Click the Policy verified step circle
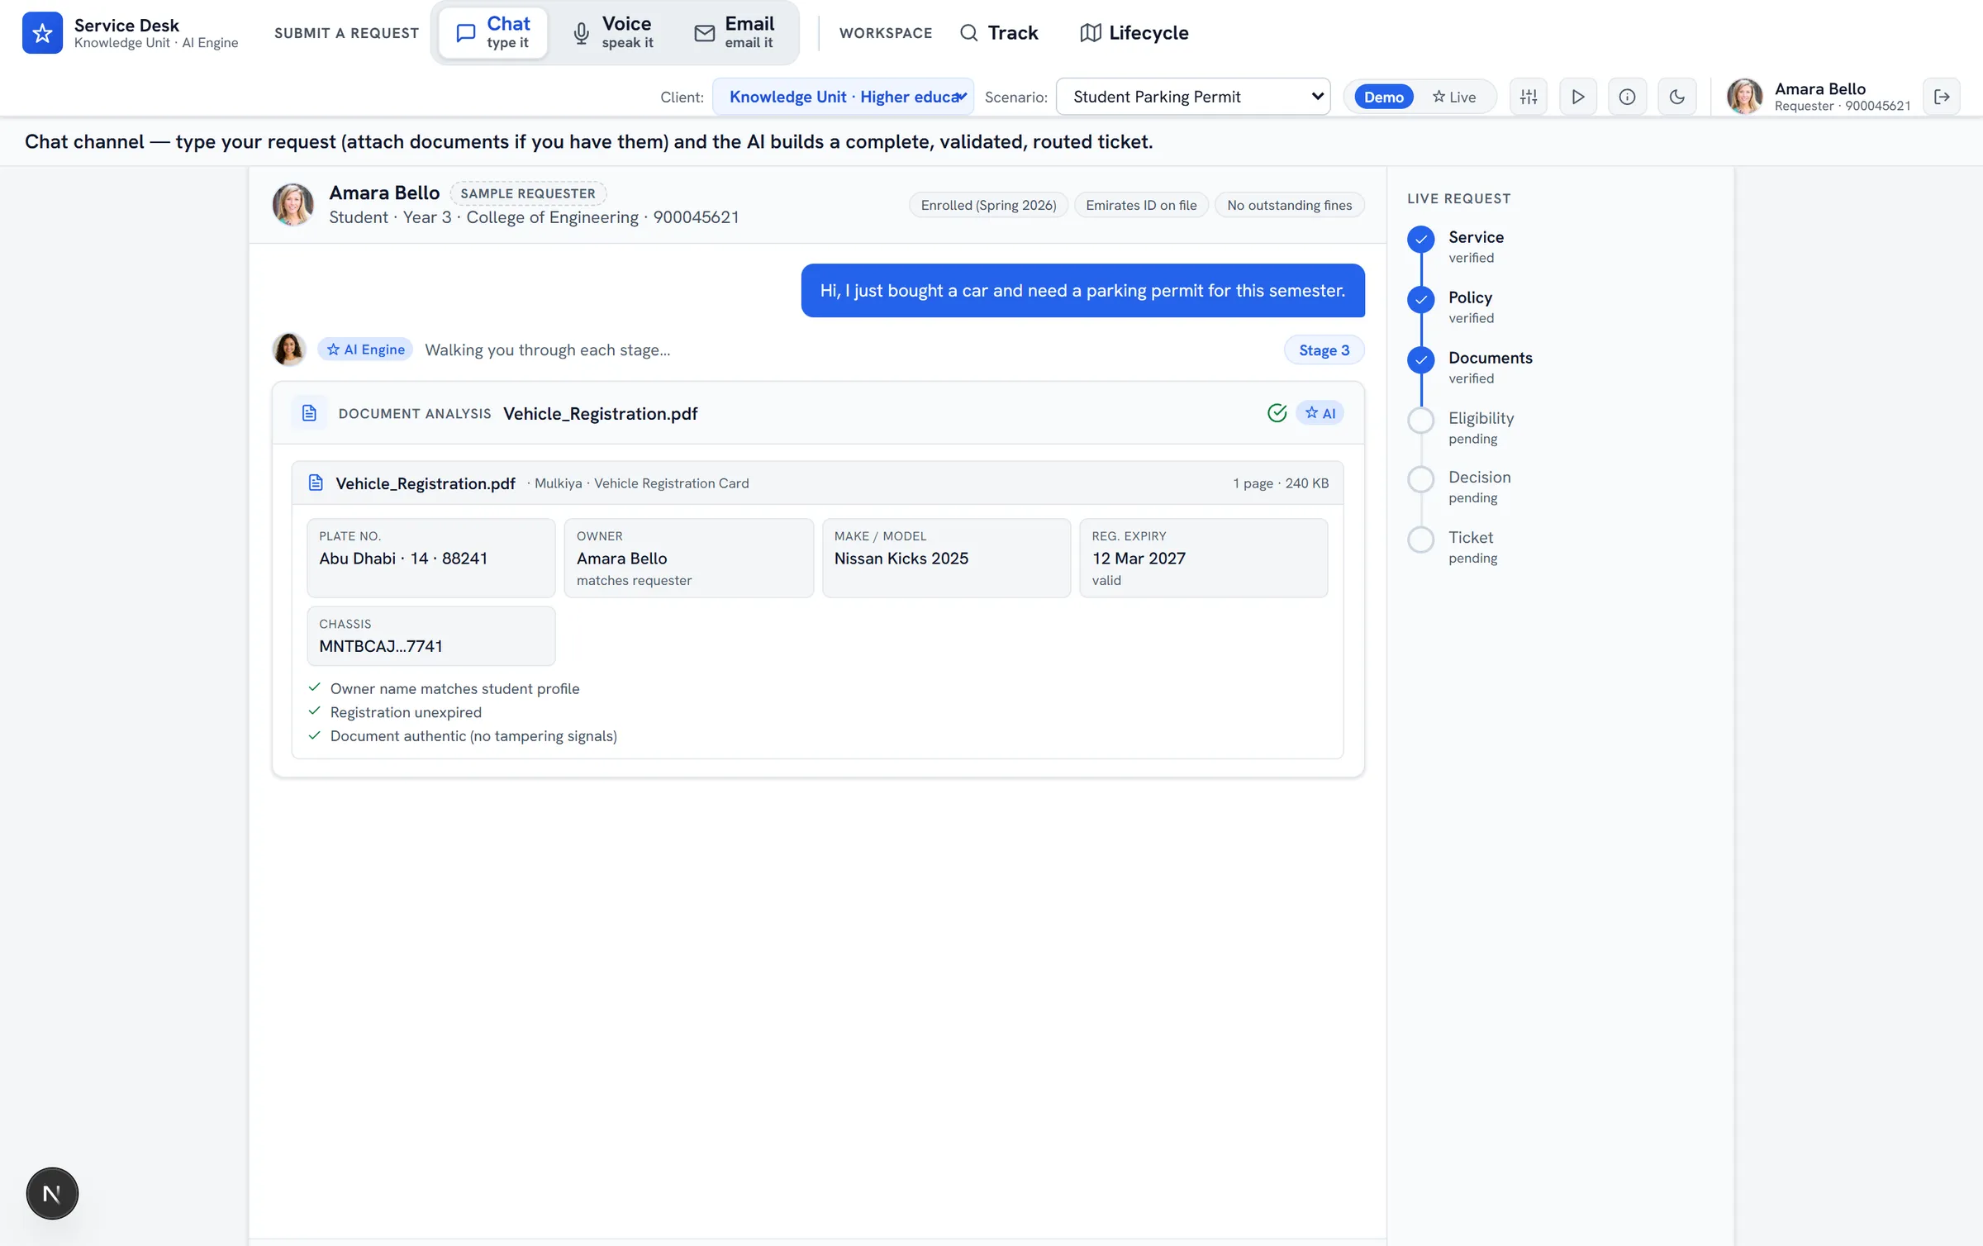Image resolution: width=1983 pixels, height=1246 pixels. click(x=1421, y=299)
